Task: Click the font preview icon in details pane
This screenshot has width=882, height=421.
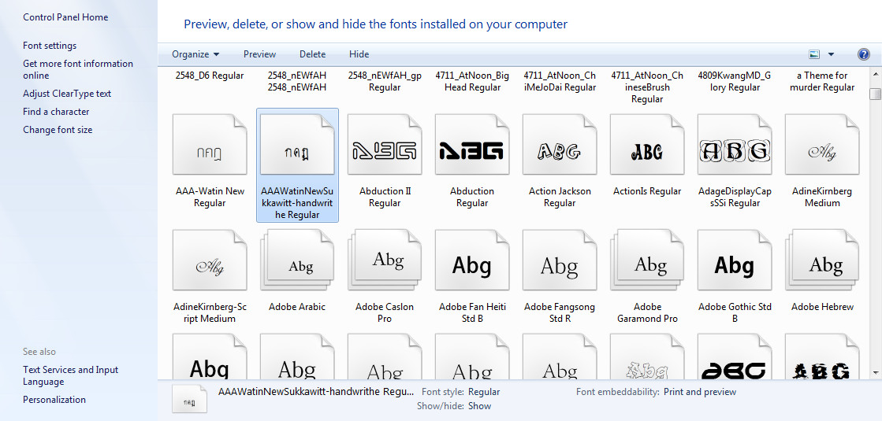Action: [x=189, y=398]
